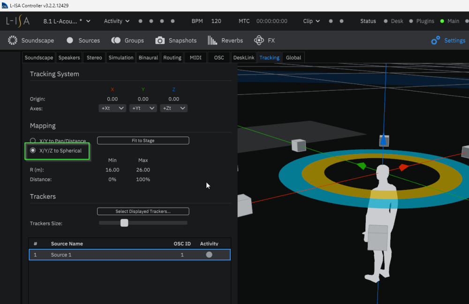Click Source 1 activity indicator
The width and height of the screenshot is (469, 304).
point(209,255)
